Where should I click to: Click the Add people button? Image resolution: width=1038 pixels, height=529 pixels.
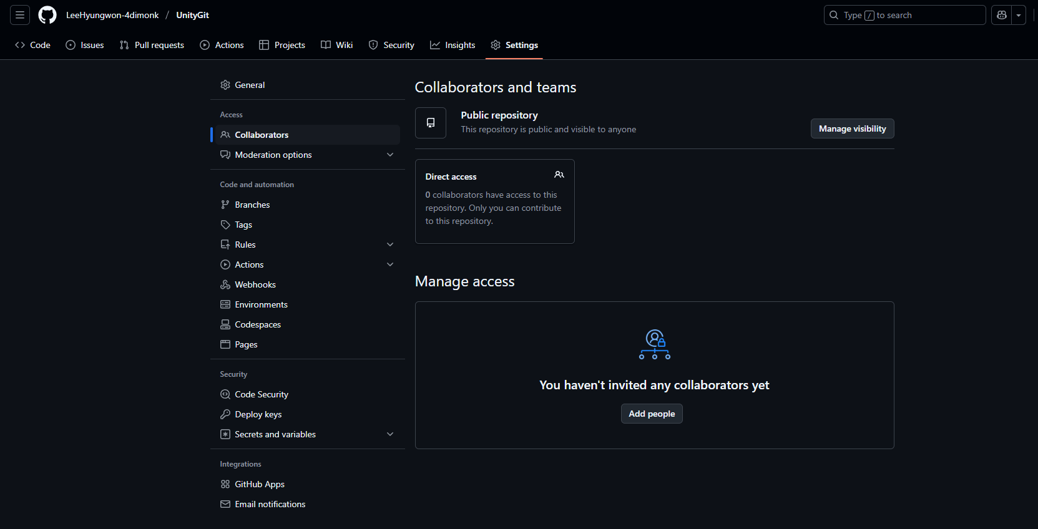tap(652, 414)
